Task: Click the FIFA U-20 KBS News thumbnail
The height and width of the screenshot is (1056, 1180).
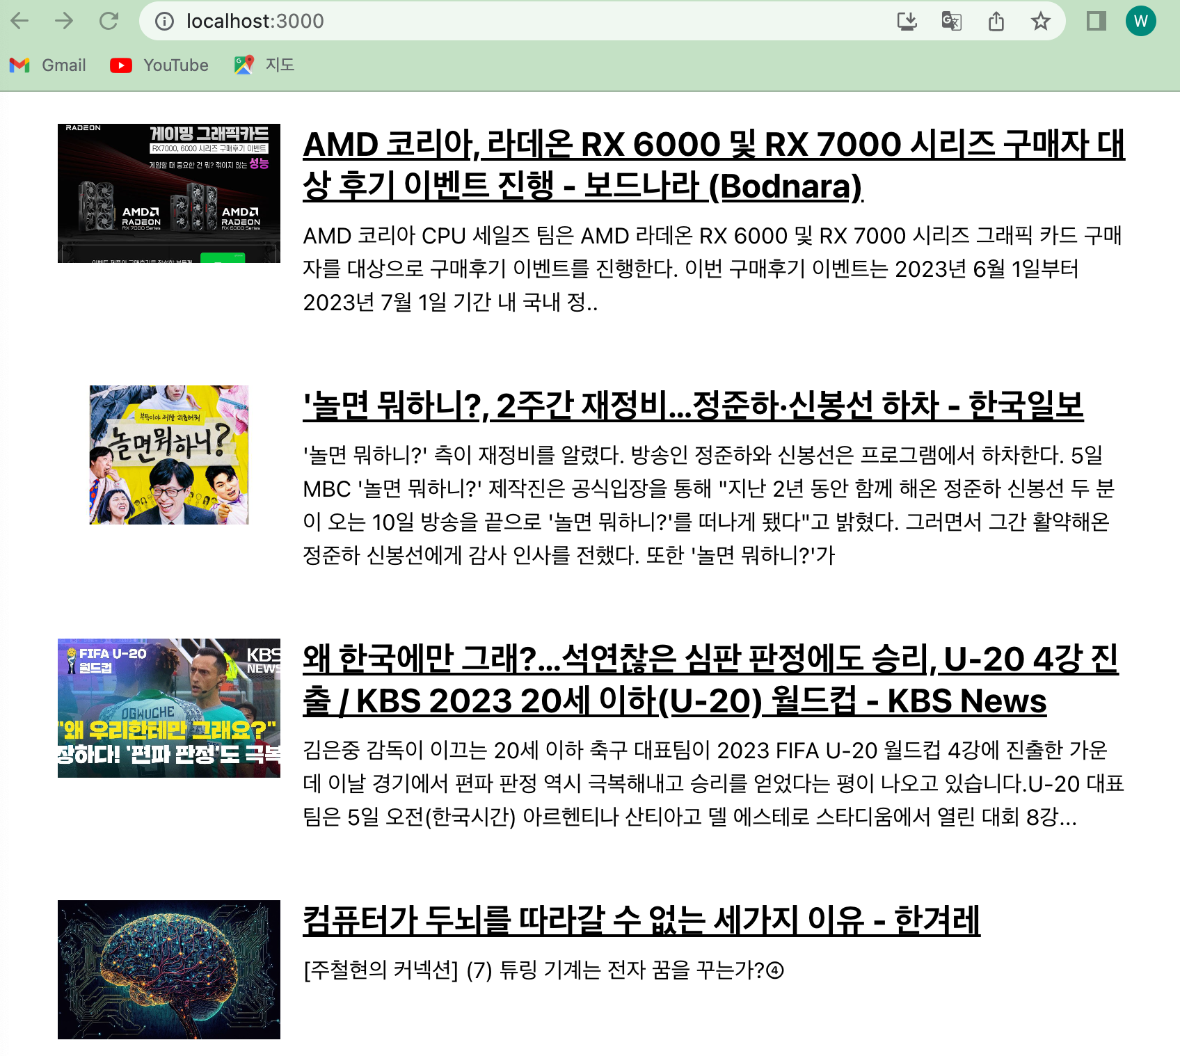Action: click(x=169, y=708)
